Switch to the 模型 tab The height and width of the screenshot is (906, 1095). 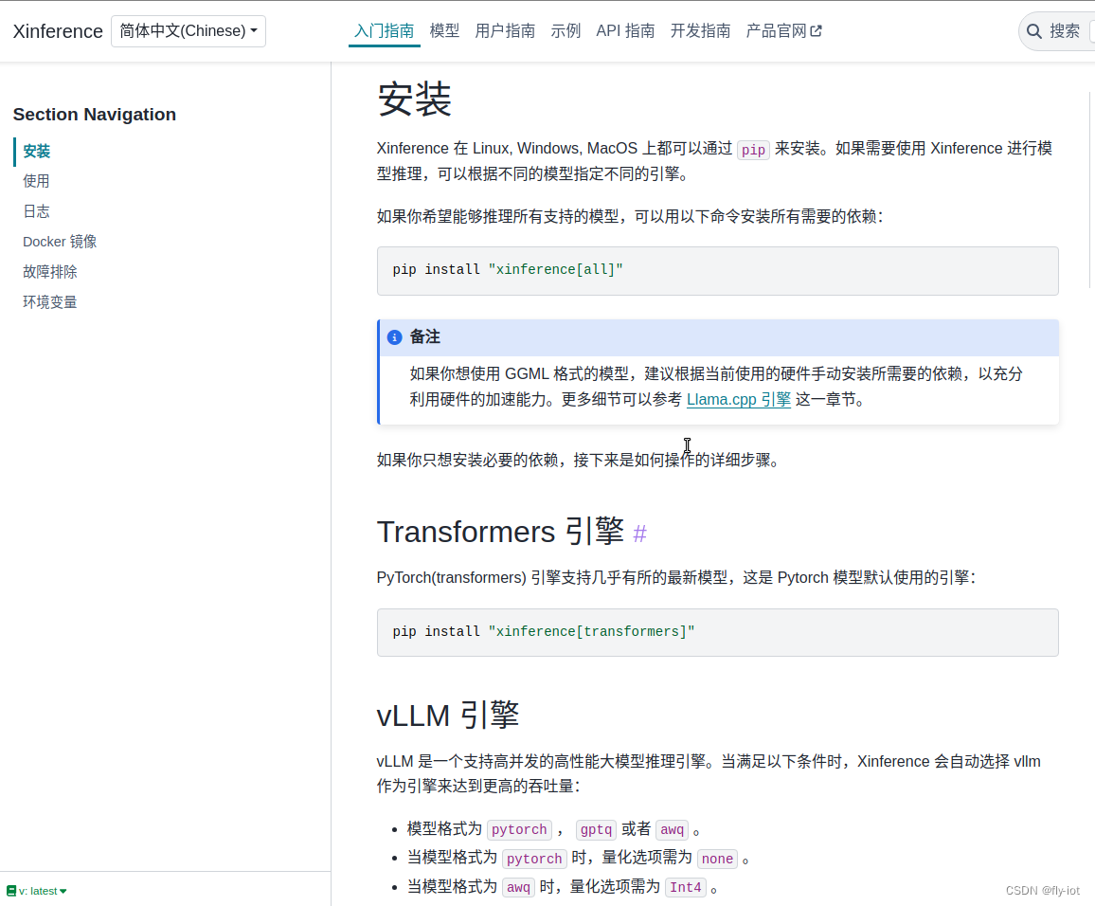pyautogui.click(x=444, y=30)
